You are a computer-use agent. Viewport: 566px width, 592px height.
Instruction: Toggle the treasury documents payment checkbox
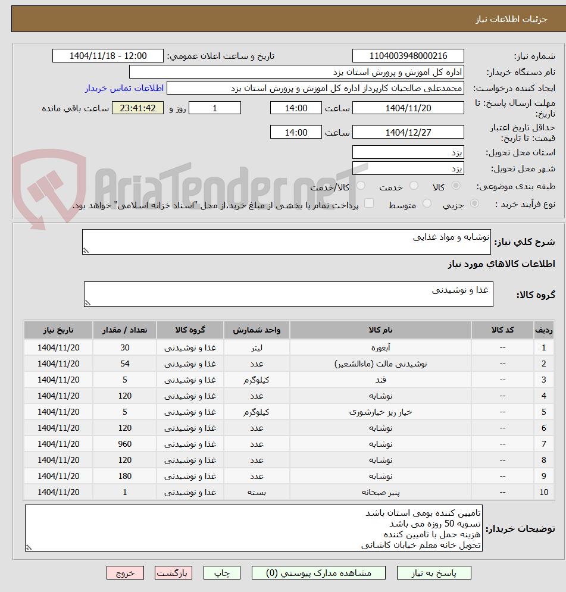[x=369, y=203]
